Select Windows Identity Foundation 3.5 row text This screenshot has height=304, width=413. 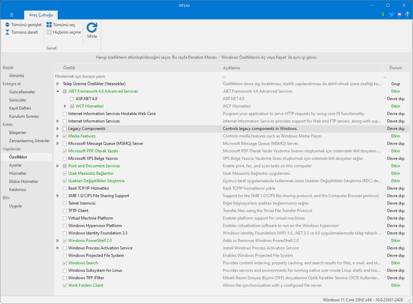(98, 233)
